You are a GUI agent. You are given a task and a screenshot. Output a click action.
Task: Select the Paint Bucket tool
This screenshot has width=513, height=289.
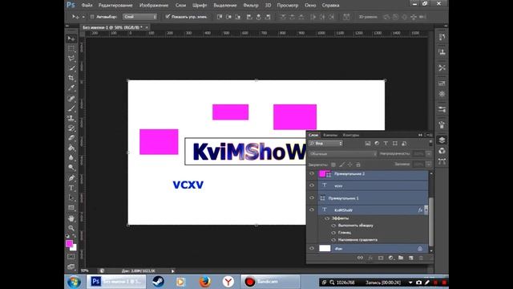point(71,148)
